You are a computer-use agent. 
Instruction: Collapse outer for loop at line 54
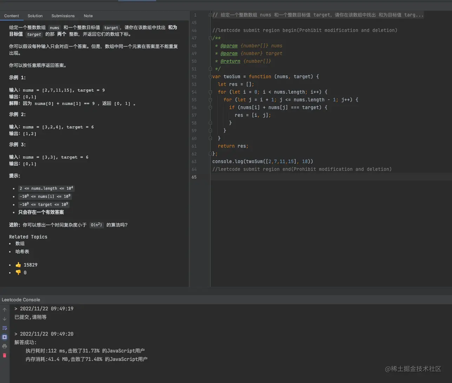210,92
